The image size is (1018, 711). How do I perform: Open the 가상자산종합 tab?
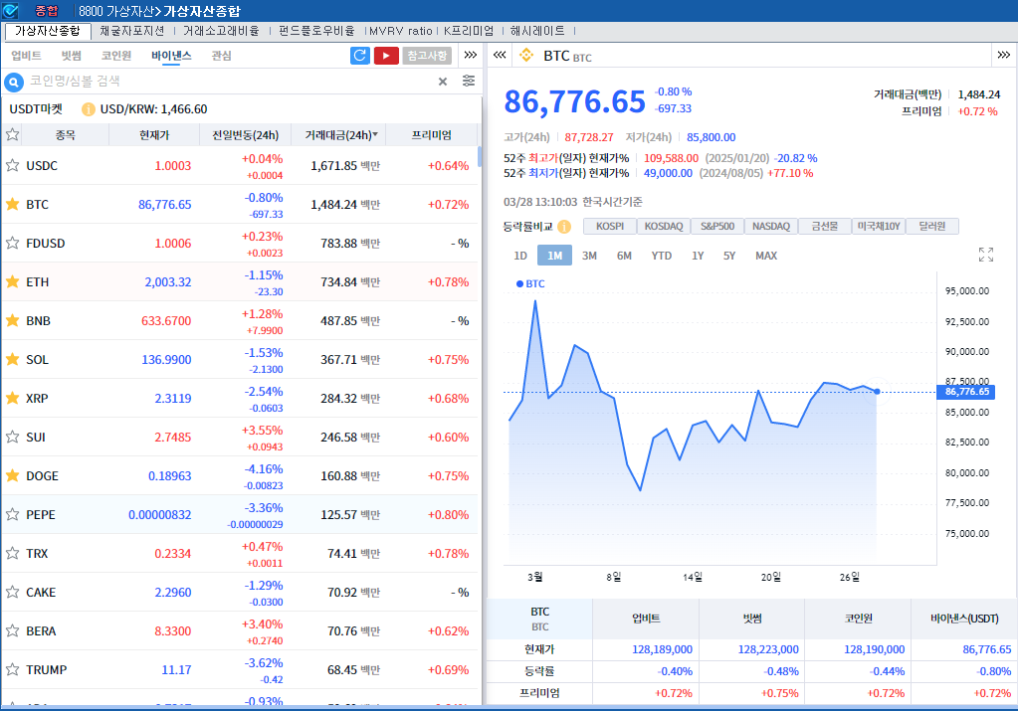point(48,31)
